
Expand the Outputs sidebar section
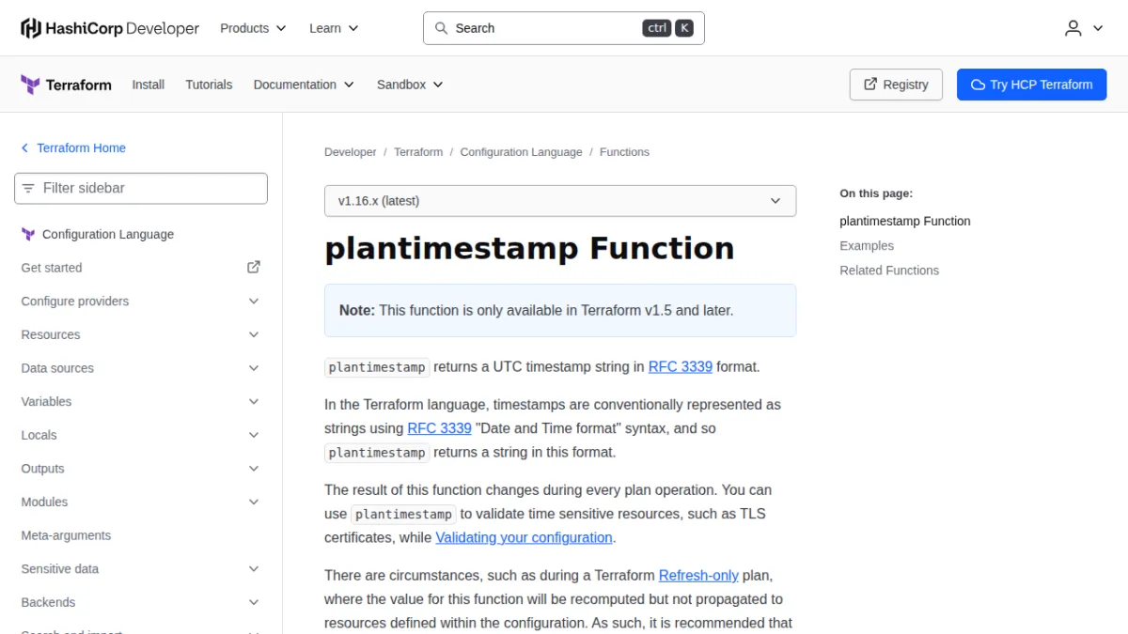click(141, 469)
